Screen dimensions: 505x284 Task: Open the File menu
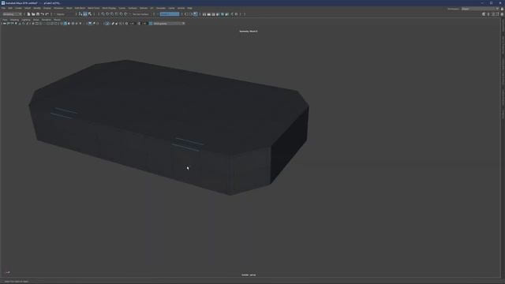[3, 8]
